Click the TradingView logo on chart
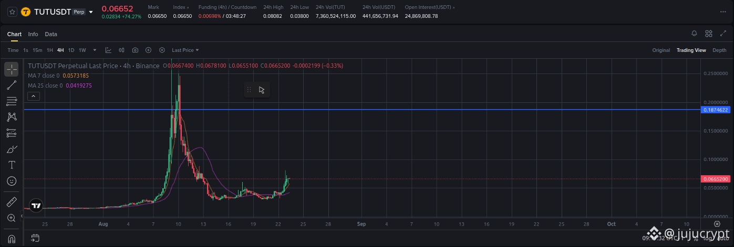The height and width of the screenshot is (247, 734). pos(36,206)
